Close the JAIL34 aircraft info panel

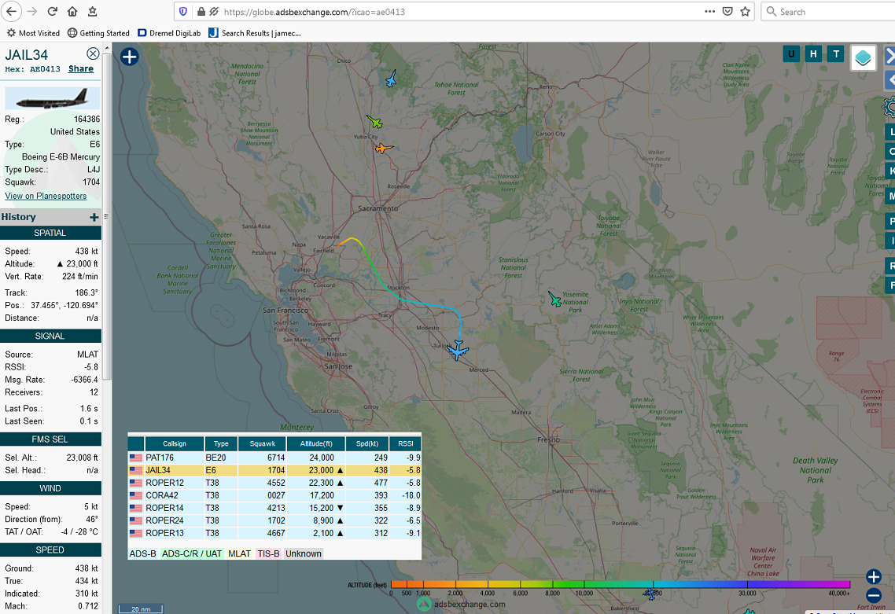click(x=93, y=53)
